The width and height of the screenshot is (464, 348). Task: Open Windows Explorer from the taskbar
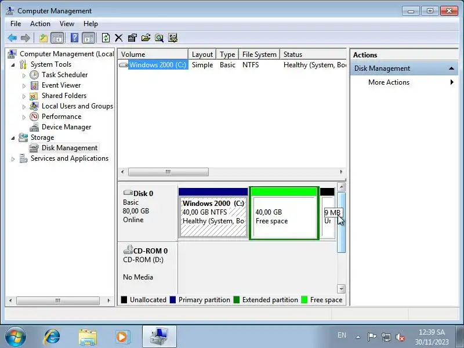point(88,337)
